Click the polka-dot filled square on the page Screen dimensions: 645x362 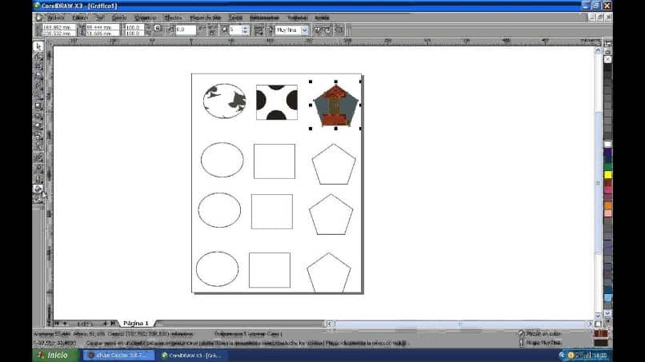(277, 102)
